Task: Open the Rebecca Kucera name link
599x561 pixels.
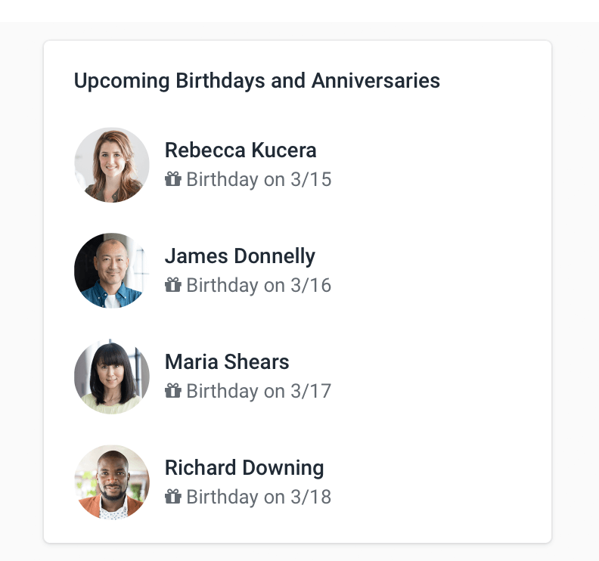Action: (241, 150)
